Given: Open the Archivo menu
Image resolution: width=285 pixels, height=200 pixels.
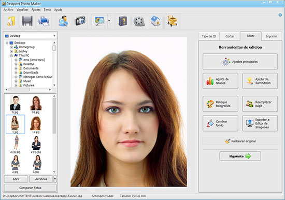Looking at the screenshot, I should [8, 10].
